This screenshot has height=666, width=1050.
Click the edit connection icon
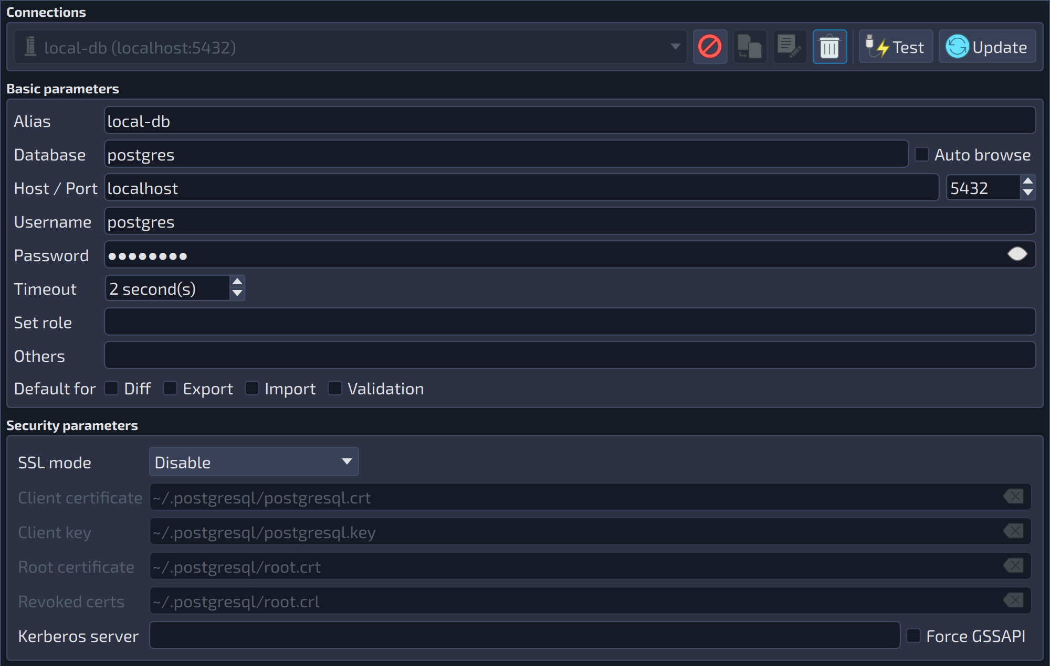(x=790, y=47)
